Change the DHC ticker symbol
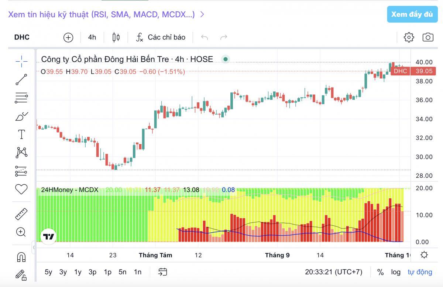The height and width of the screenshot is (287, 443). pos(22,37)
